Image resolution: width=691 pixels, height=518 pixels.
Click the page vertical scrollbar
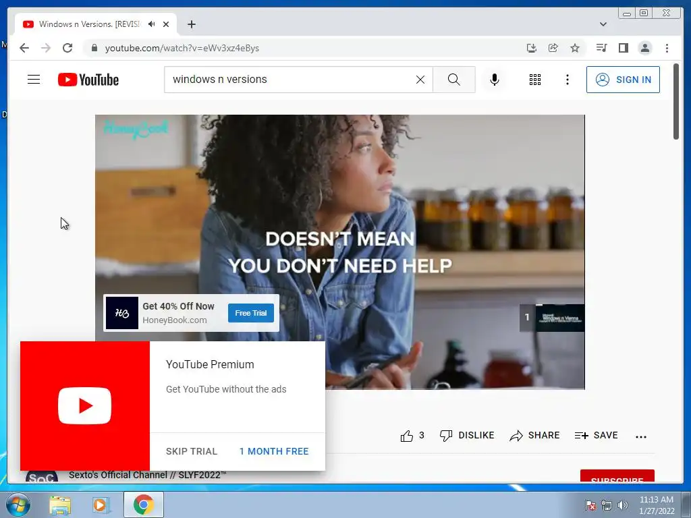676,101
